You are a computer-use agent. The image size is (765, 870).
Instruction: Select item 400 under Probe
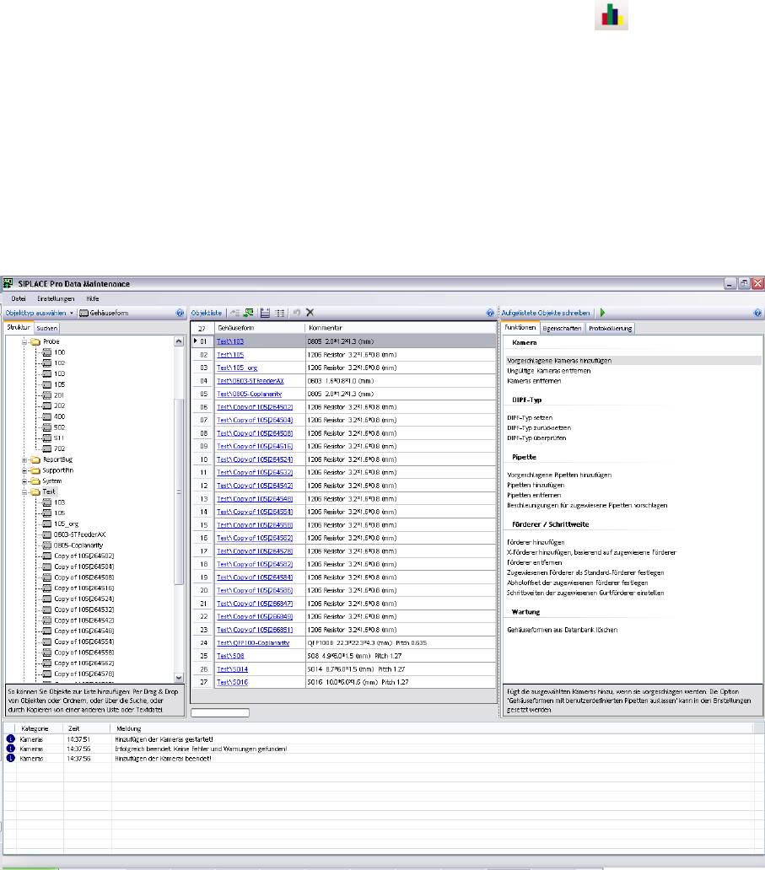coord(59,416)
